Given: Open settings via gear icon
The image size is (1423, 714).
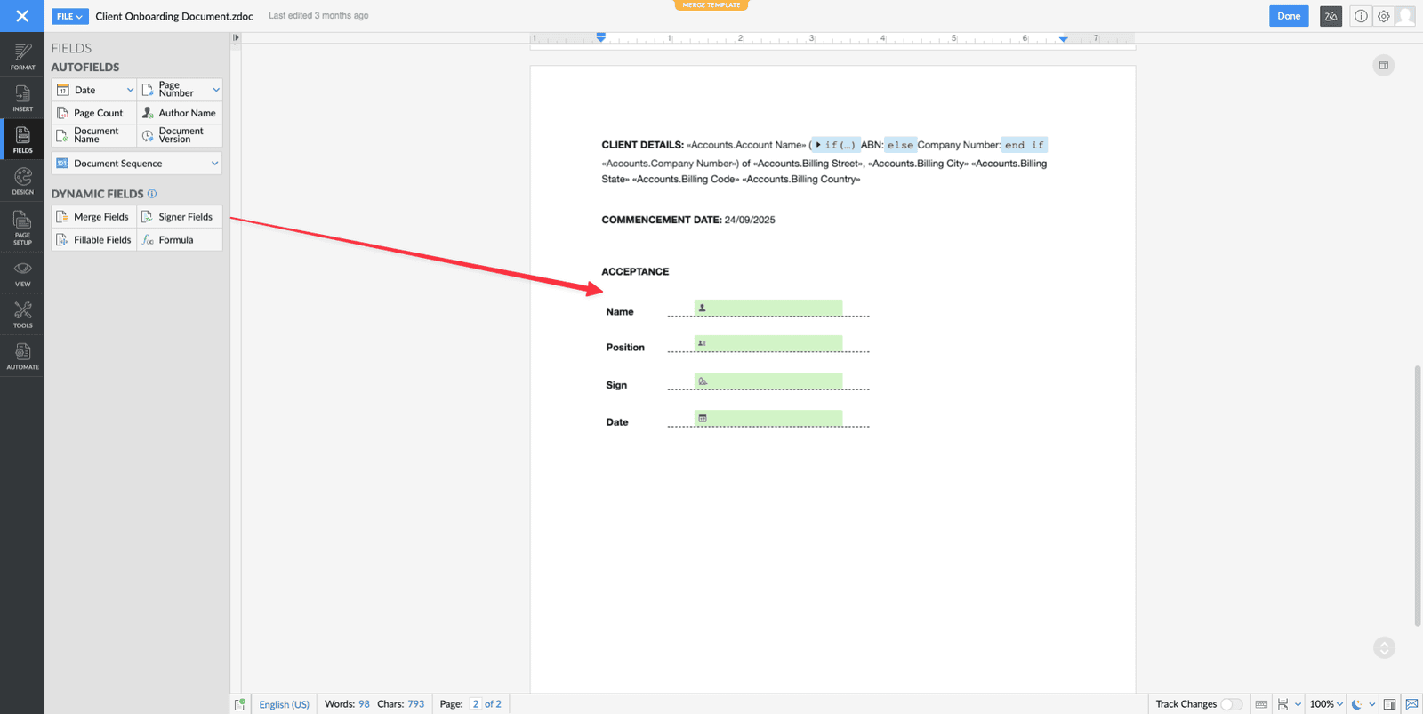Looking at the screenshot, I should (1384, 16).
